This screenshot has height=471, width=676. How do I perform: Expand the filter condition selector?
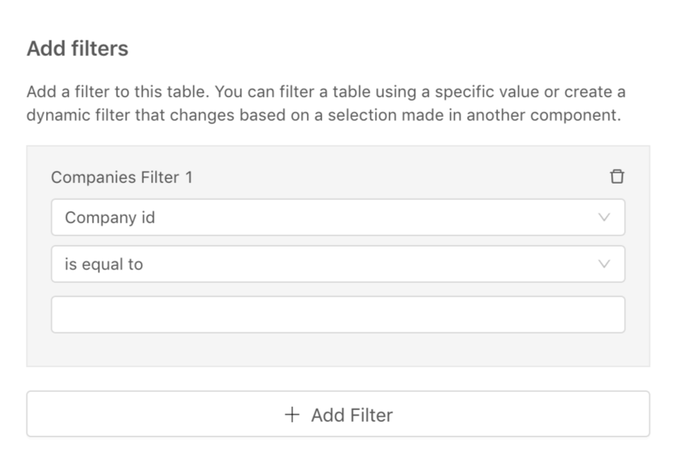[x=337, y=264]
